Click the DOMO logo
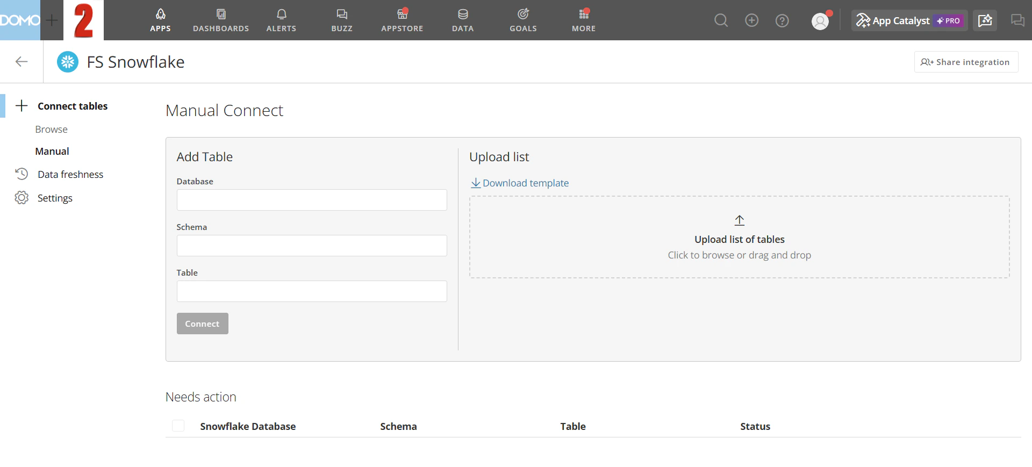1032x467 pixels. [20, 20]
